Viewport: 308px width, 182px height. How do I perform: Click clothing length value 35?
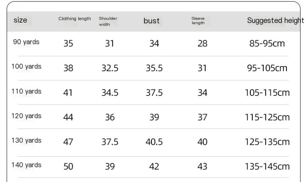[x=68, y=44]
